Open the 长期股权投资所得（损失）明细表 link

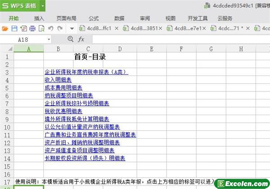[x=85, y=158]
